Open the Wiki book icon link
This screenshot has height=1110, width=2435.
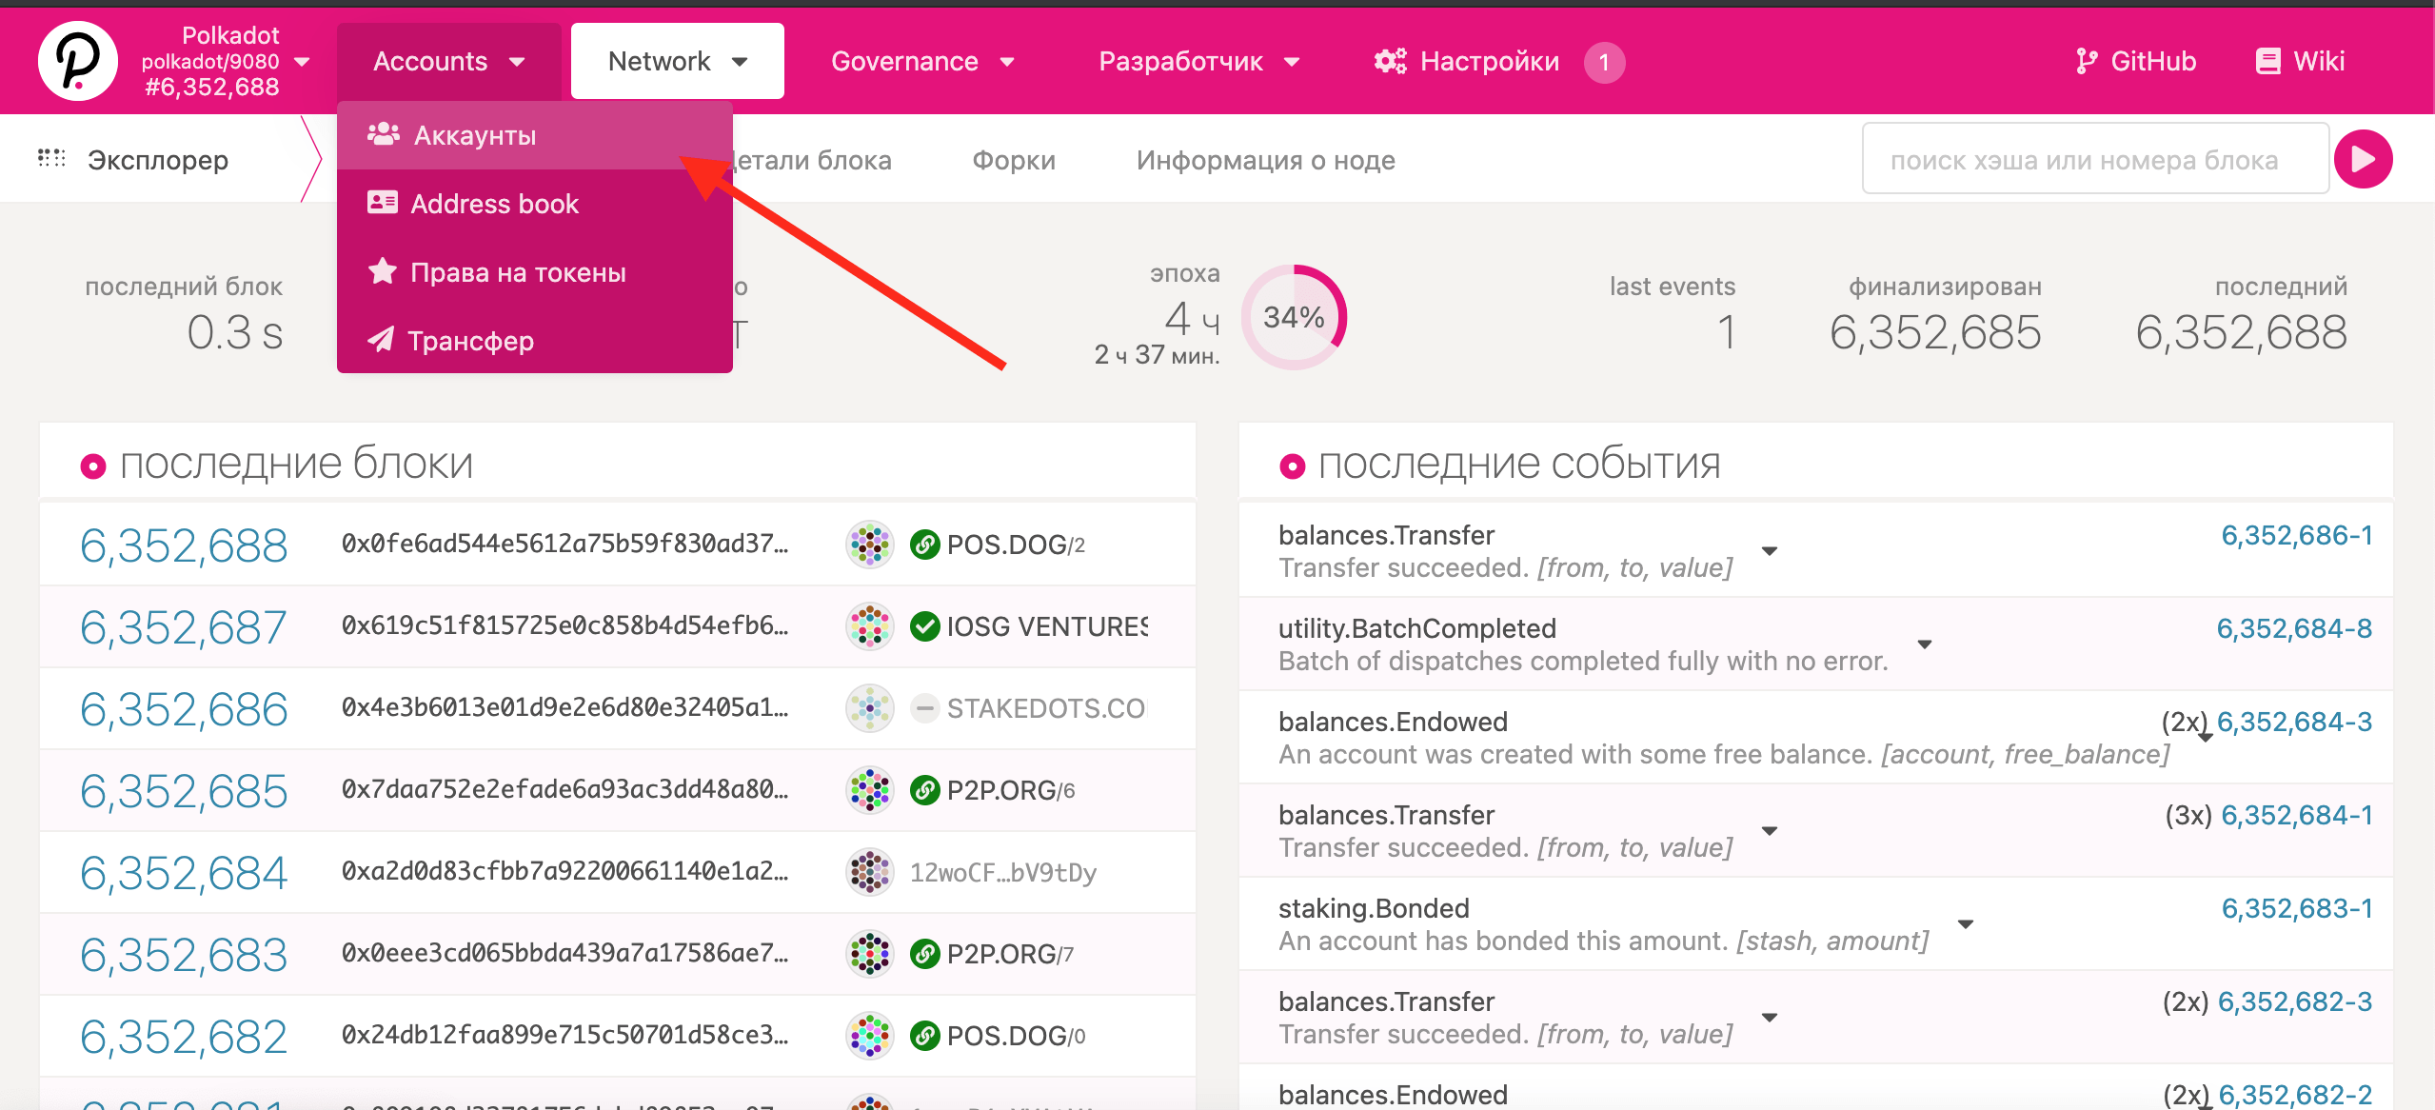click(x=2267, y=62)
